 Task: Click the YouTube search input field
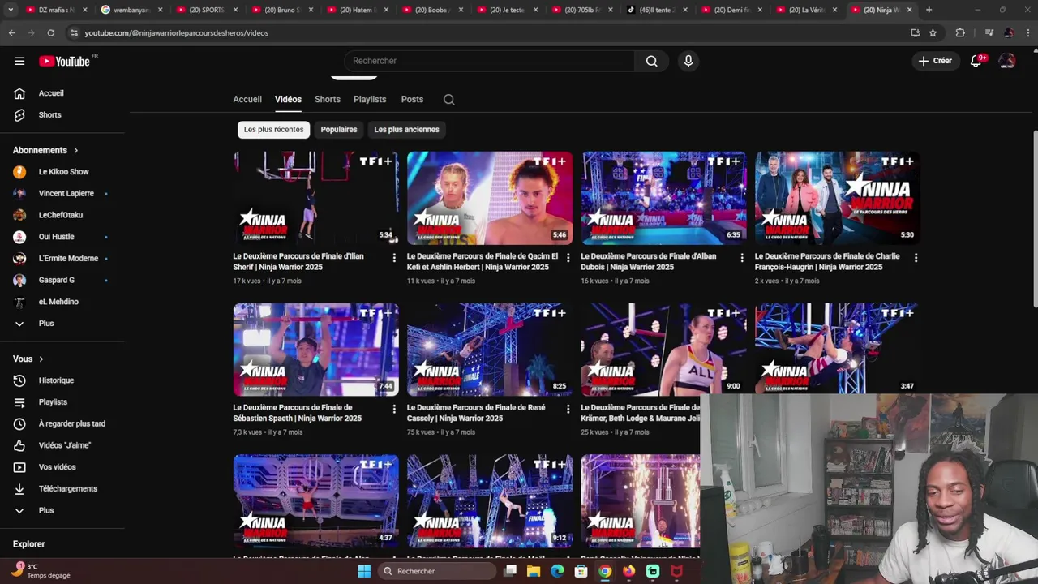489,61
